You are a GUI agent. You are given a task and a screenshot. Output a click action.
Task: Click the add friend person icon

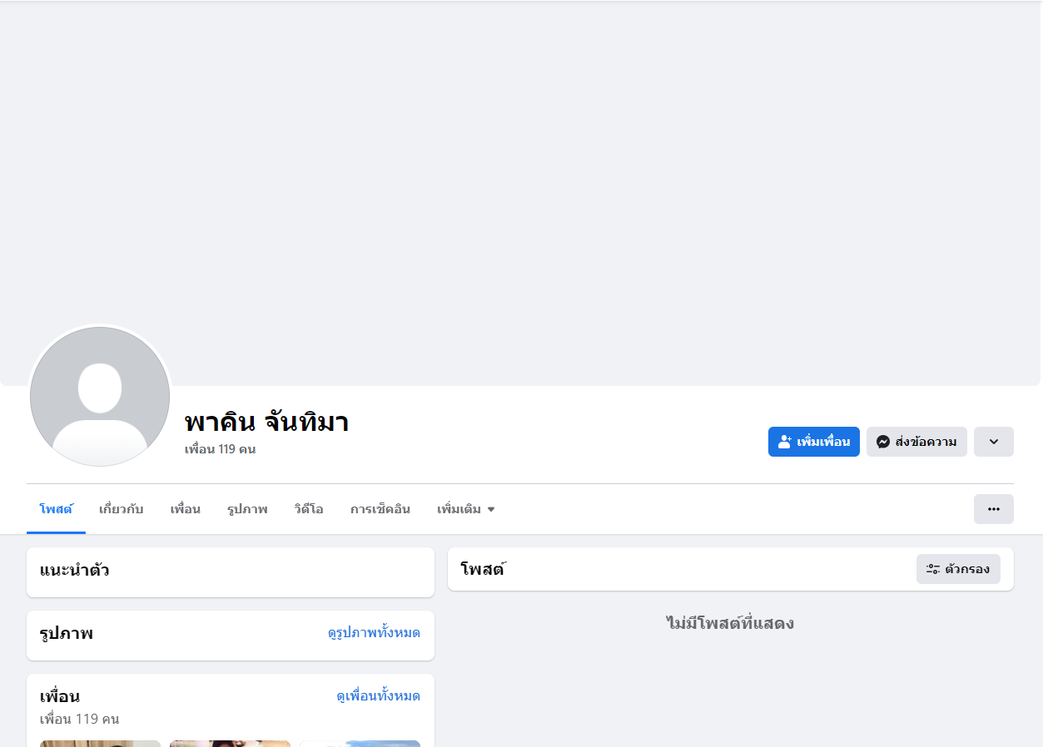(x=784, y=442)
